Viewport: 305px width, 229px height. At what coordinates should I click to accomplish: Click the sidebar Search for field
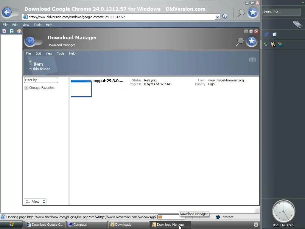(281, 12)
